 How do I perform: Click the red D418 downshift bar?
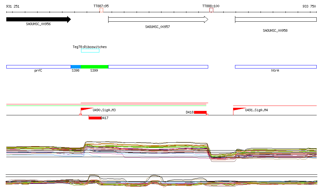[x=200, y=112]
